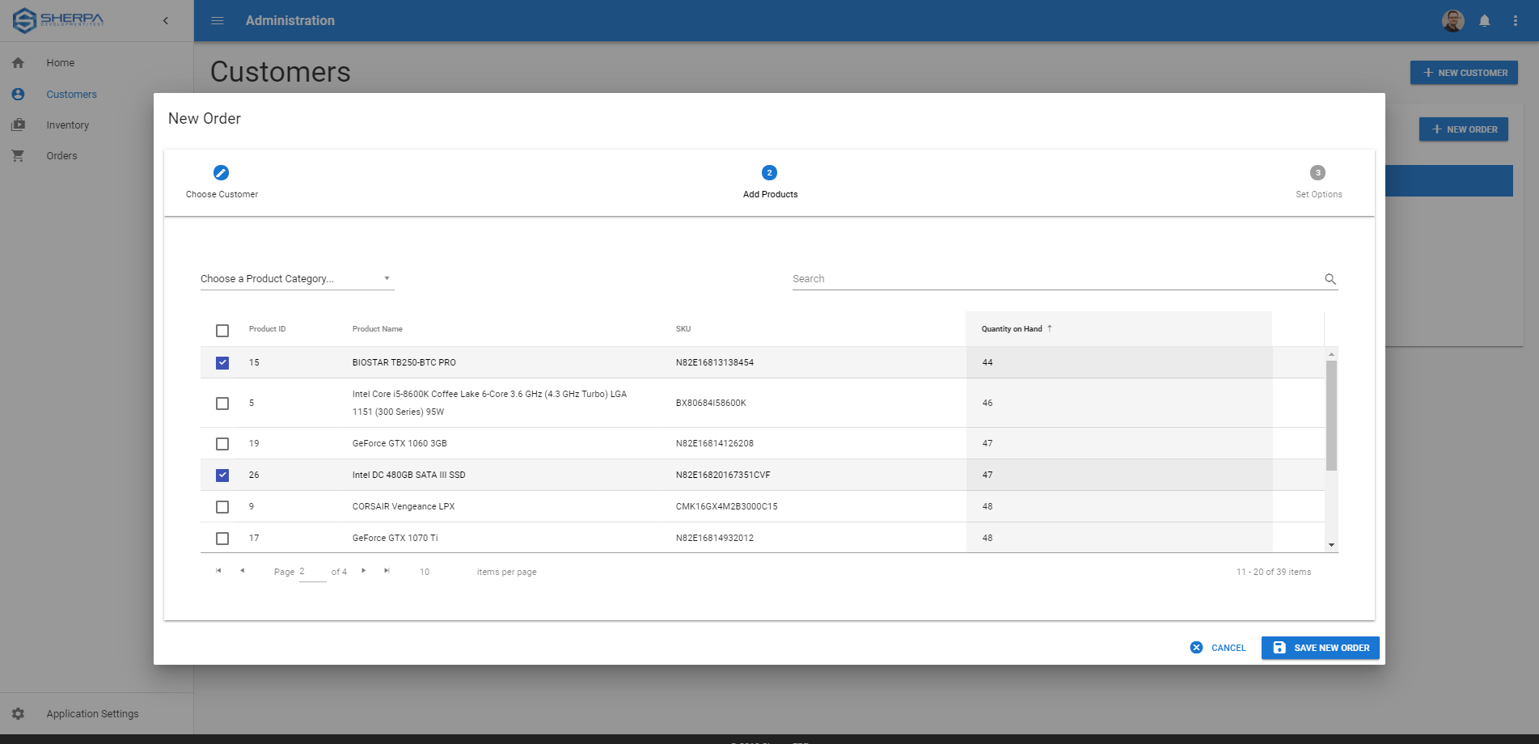This screenshot has width=1539, height=744.
Task: Select the Inventory cart icon in sidebar
Action: (x=18, y=125)
